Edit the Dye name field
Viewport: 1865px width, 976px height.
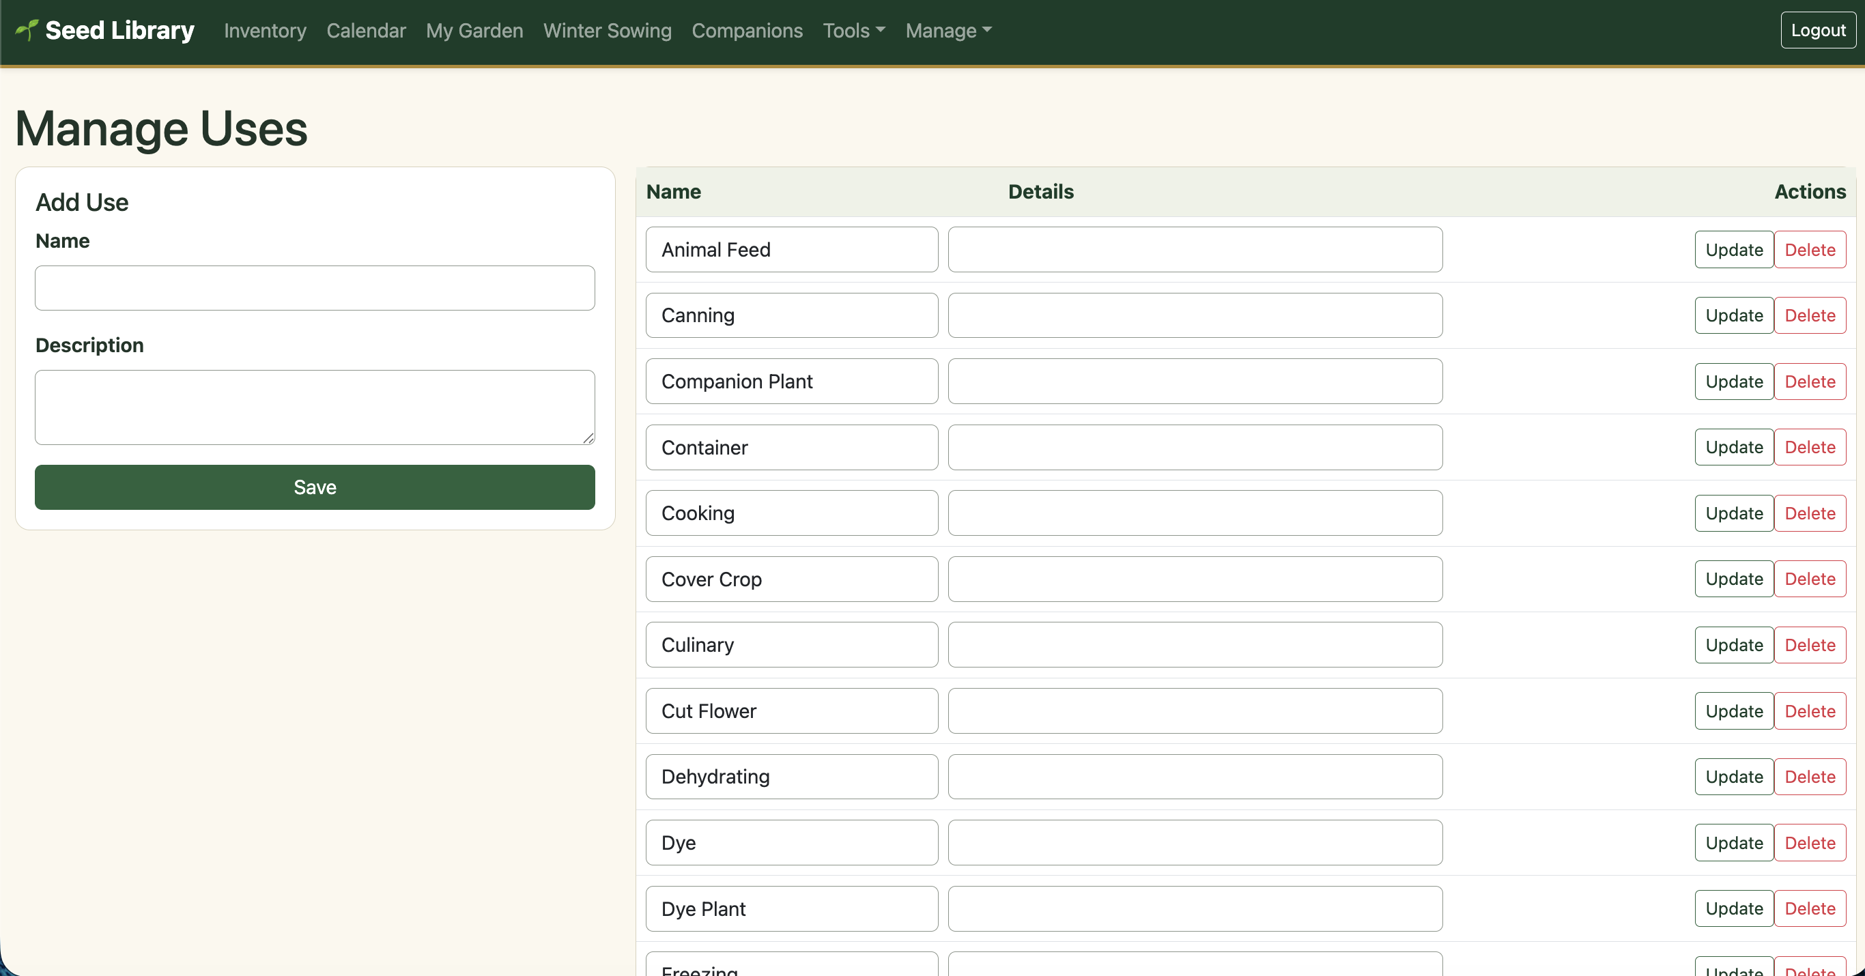pyautogui.click(x=792, y=843)
